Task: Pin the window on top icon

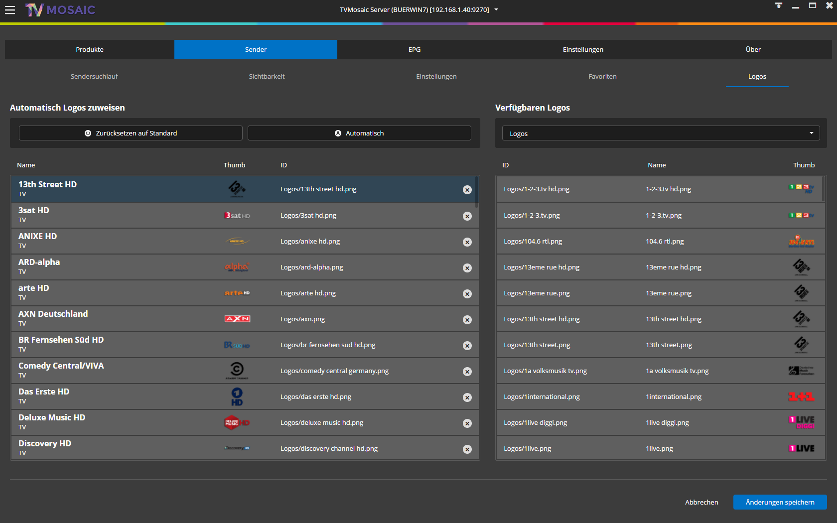Action: tap(779, 5)
